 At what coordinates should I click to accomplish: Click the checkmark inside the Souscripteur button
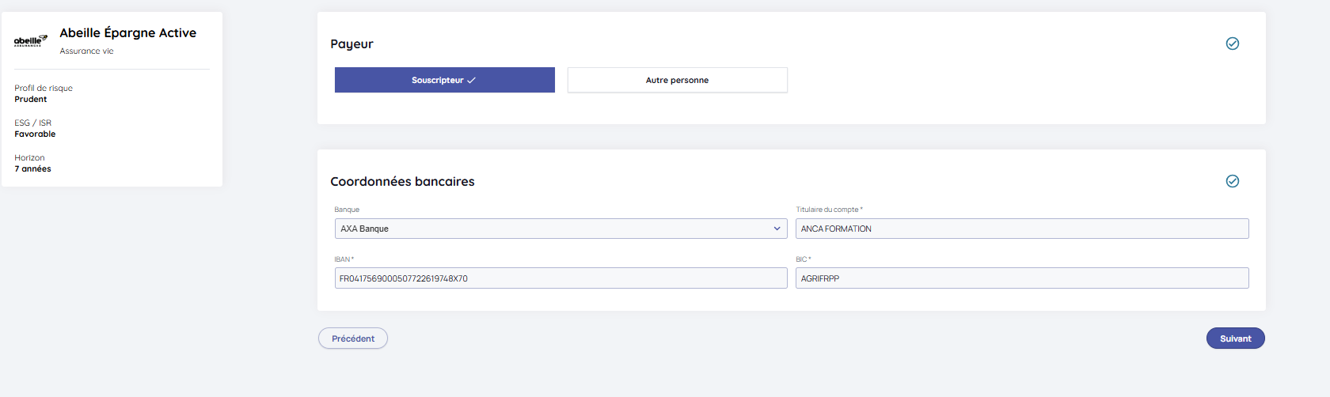pyautogui.click(x=472, y=81)
